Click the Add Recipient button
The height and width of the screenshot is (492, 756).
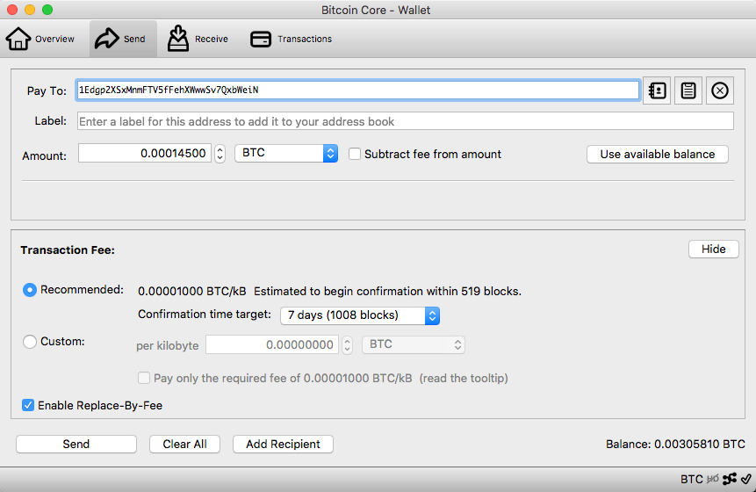pyautogui.click(x=283, y=444)
